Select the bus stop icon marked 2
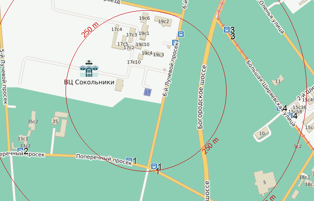314x201 pixels. point(20,151)
